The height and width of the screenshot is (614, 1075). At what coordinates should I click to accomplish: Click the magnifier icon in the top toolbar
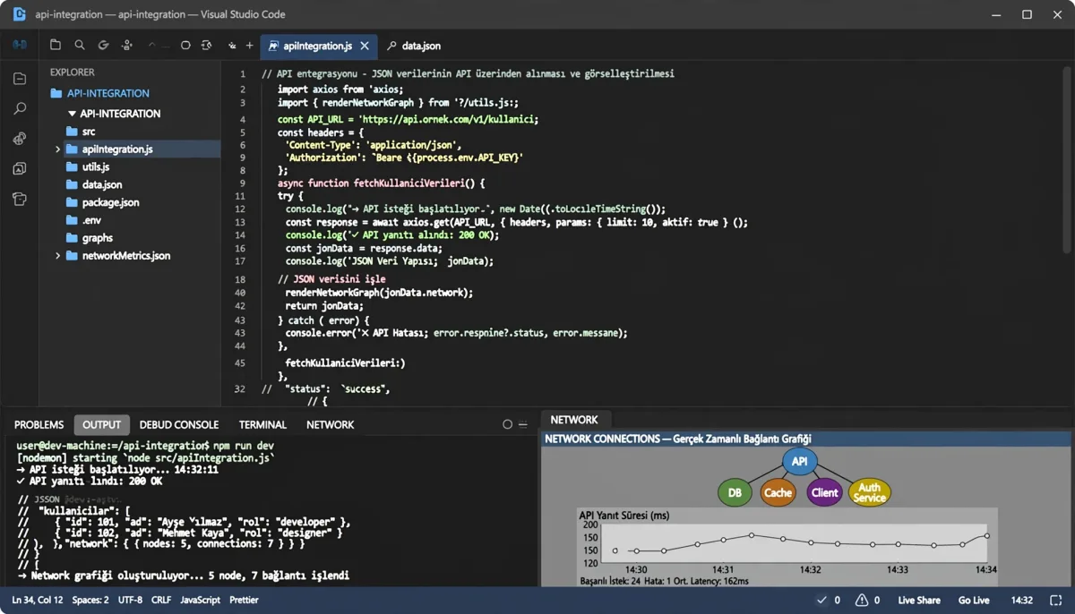[x=80, y=45]
